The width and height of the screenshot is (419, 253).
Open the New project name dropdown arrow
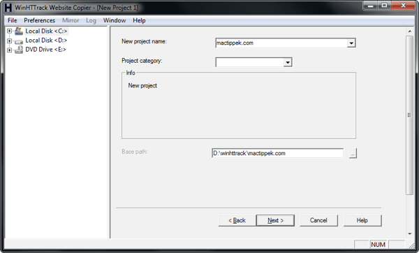351,43
